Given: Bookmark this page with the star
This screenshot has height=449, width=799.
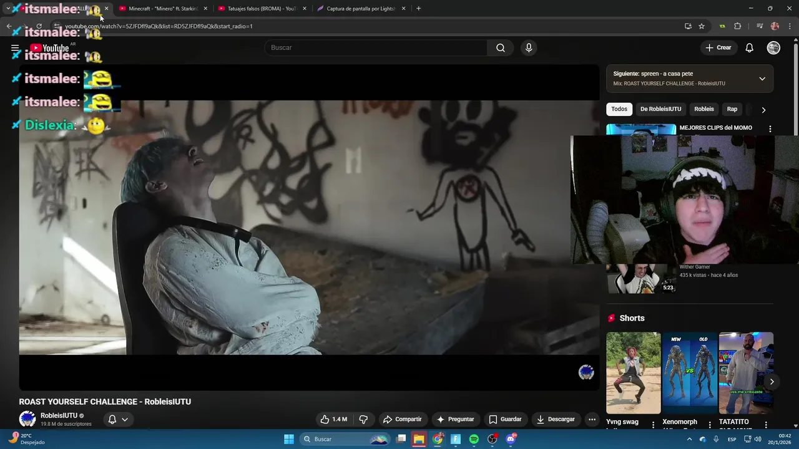Looking at the screenshot, I should click(x=702, y=26).
